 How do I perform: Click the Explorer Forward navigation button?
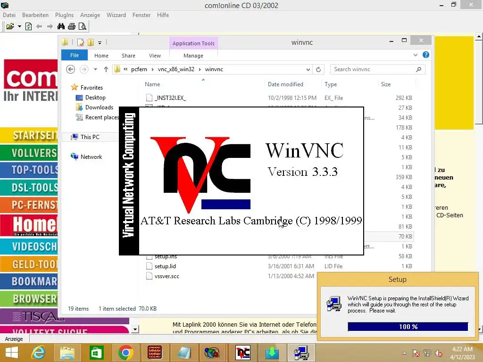tap(84, 69)
